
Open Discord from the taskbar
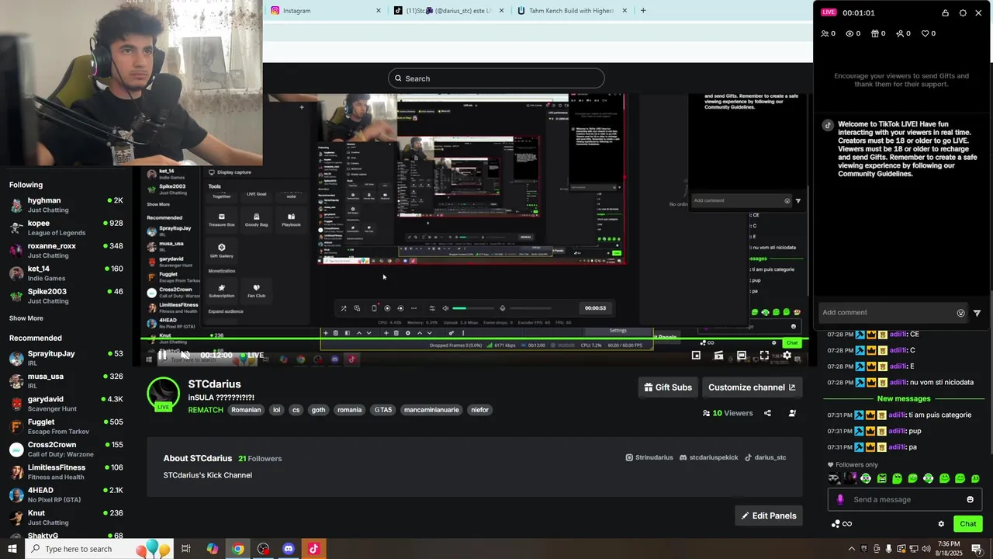pyautogui.click(x=289, y=549)
